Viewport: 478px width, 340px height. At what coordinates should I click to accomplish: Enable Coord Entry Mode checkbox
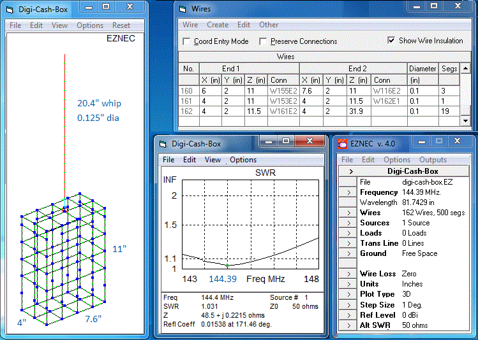(x=186, y=41)
